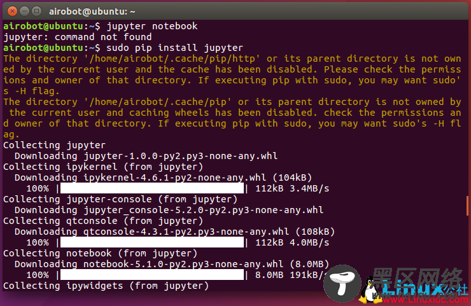Click '112kB 4.0MB/s' speed text

pos(292,242)
